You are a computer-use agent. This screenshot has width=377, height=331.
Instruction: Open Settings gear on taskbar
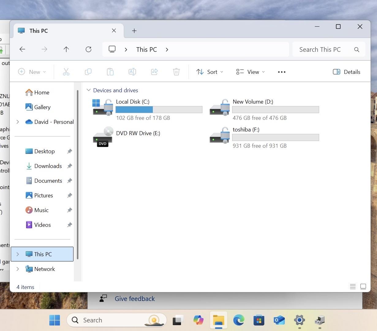pyautogui.click(x=299, y=320)
